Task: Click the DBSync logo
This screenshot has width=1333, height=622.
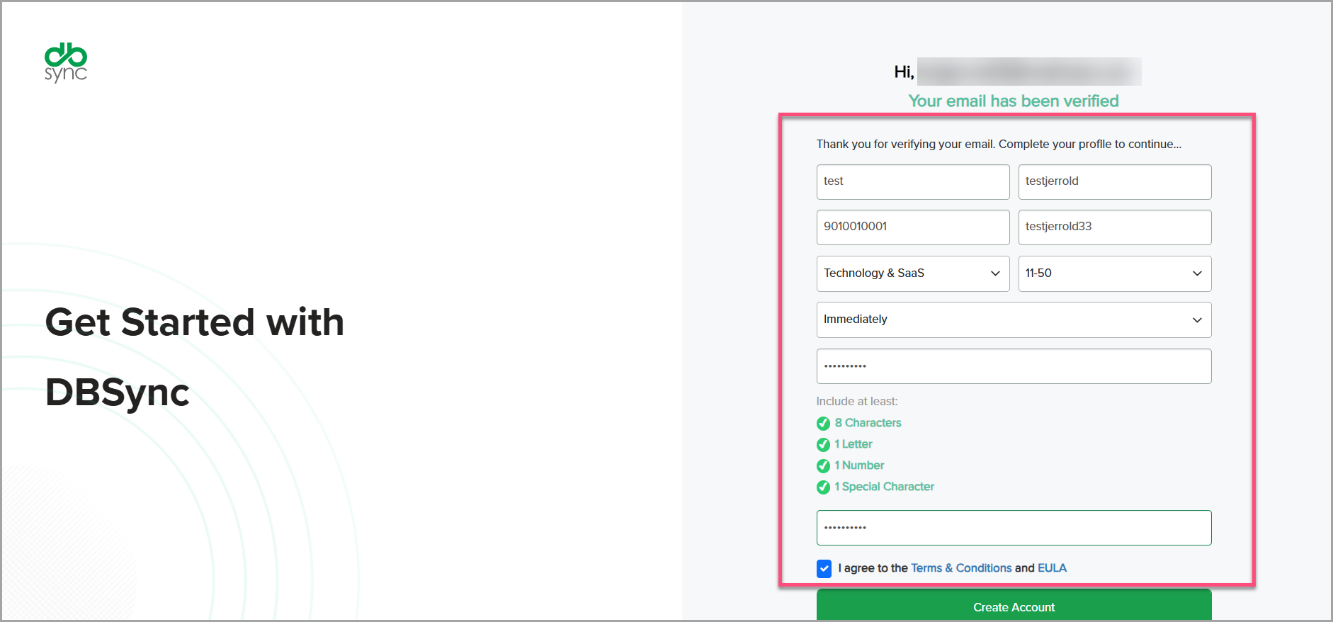Action: (66, 62)
